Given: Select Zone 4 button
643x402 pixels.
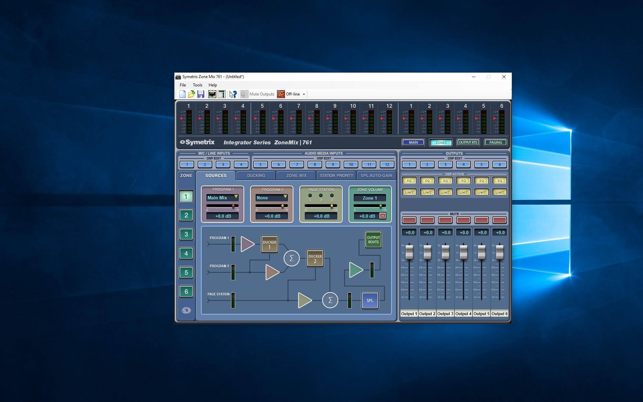Looking at the screenshot, I should coord(186,254).
